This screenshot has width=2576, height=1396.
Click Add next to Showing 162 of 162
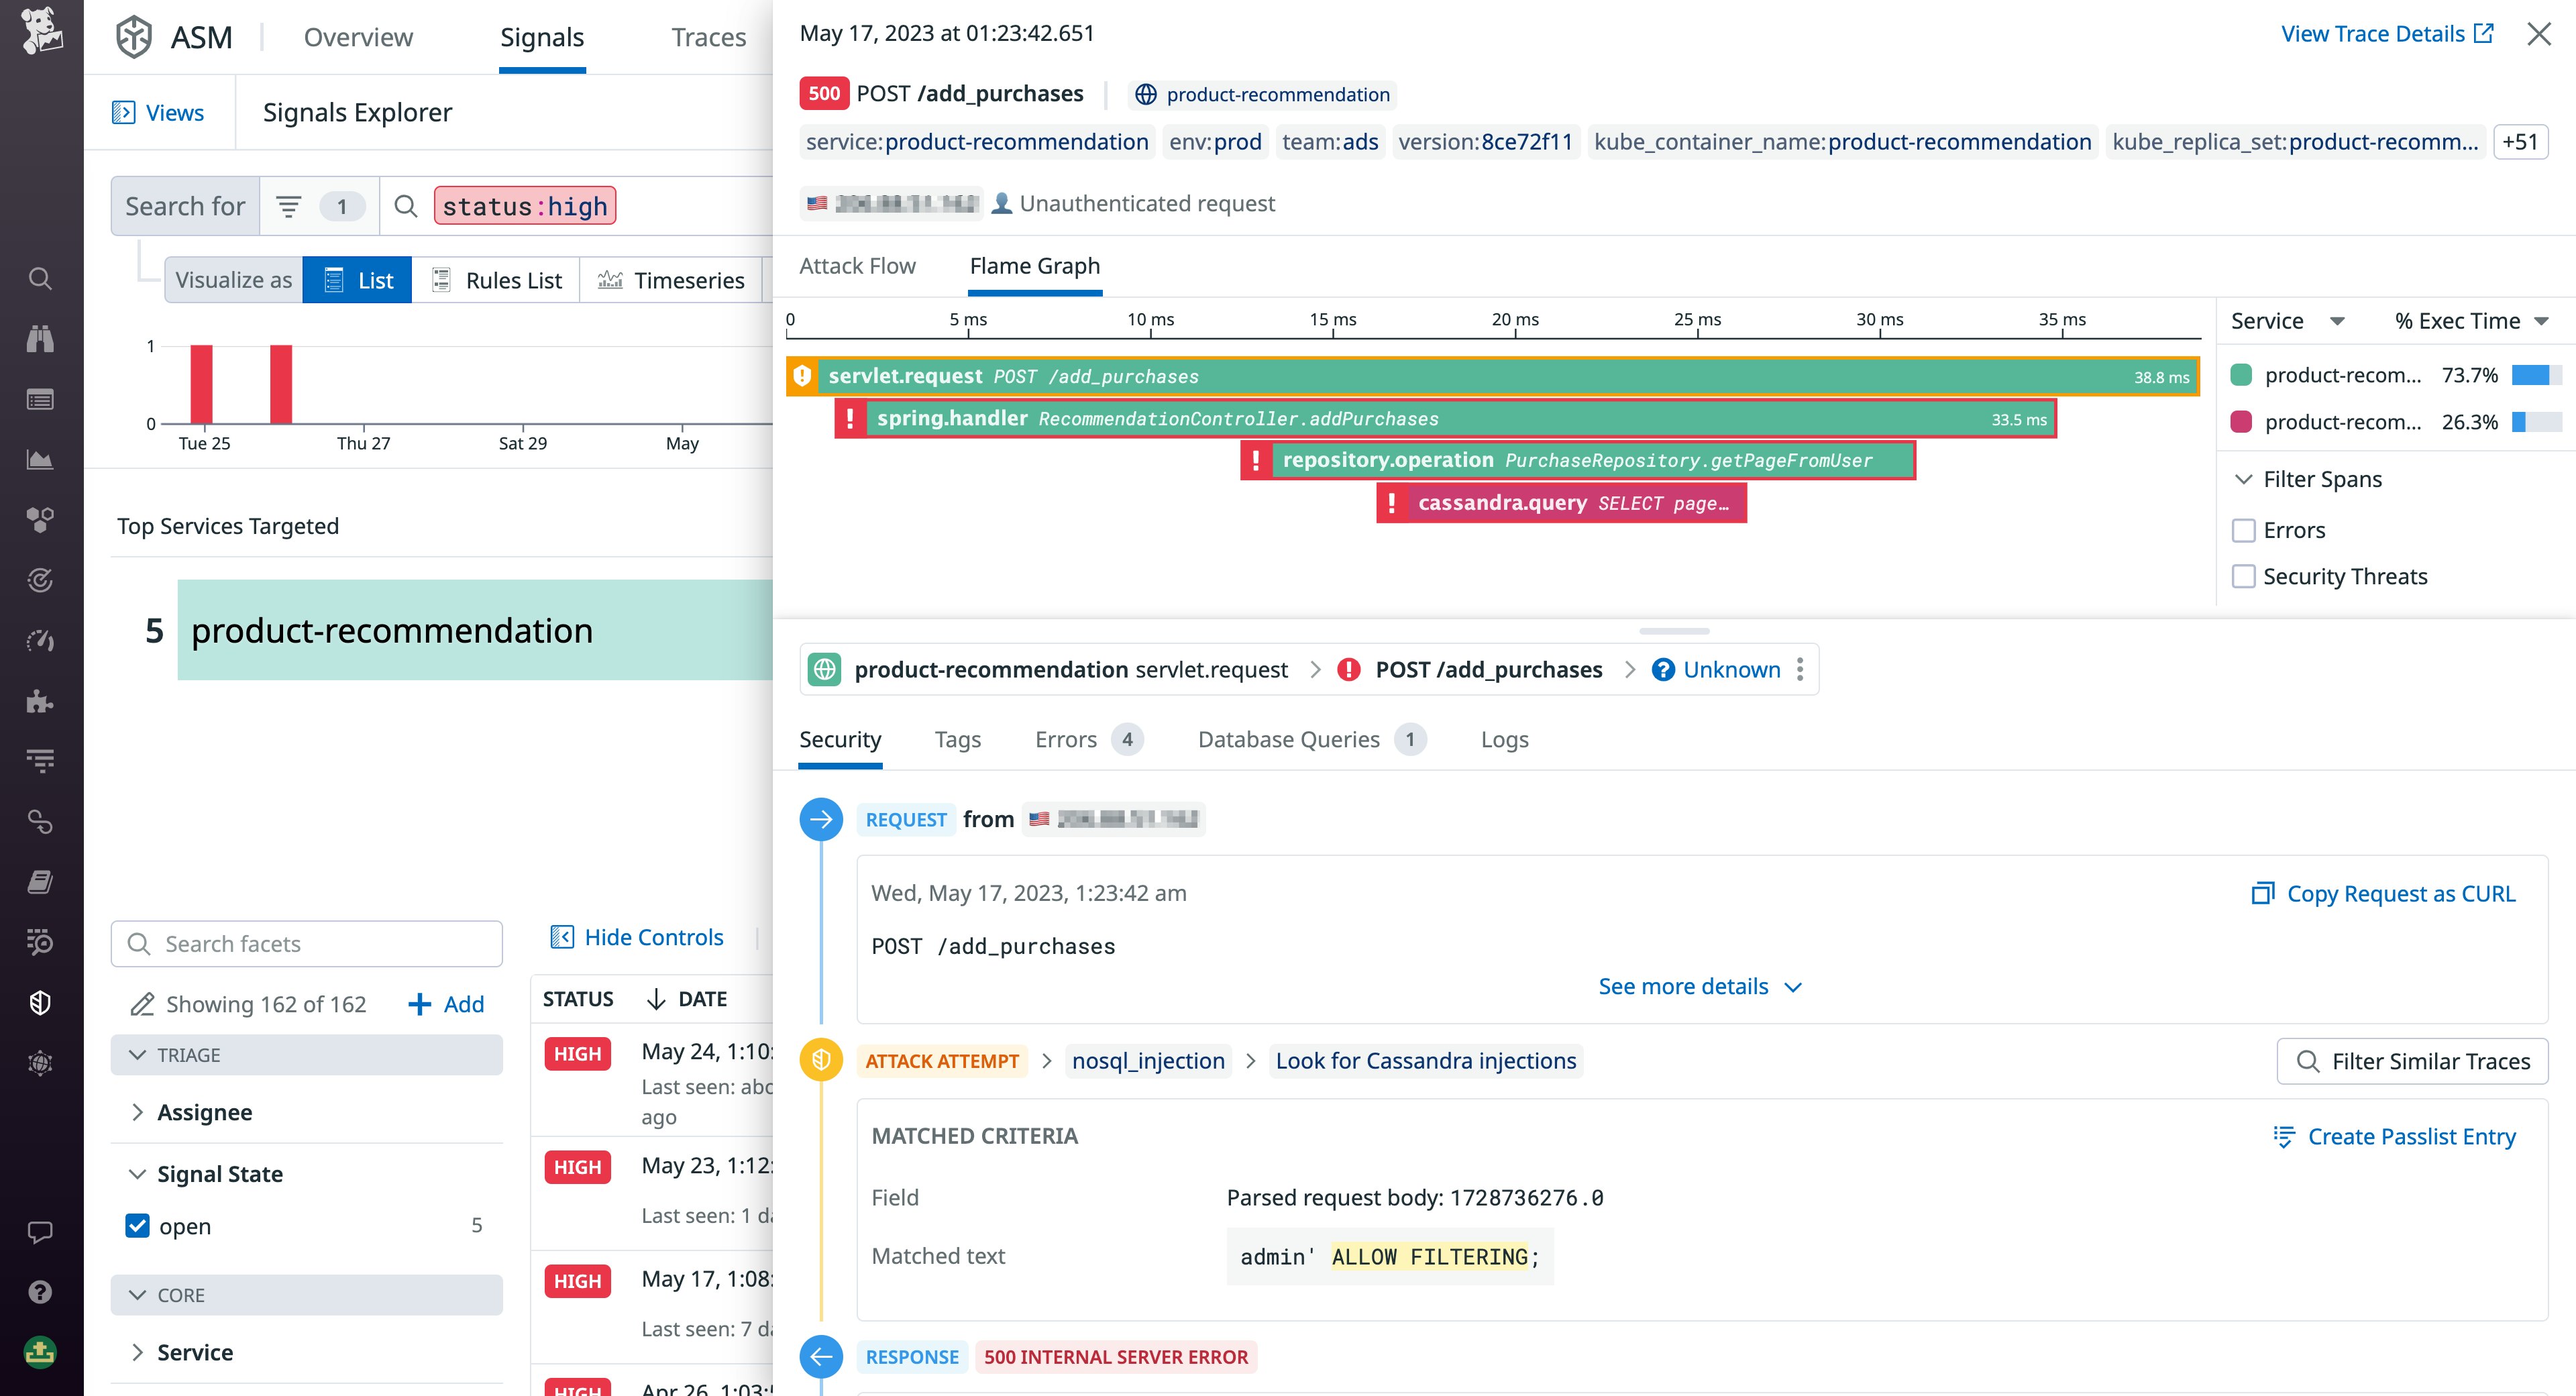[446, 1004]
